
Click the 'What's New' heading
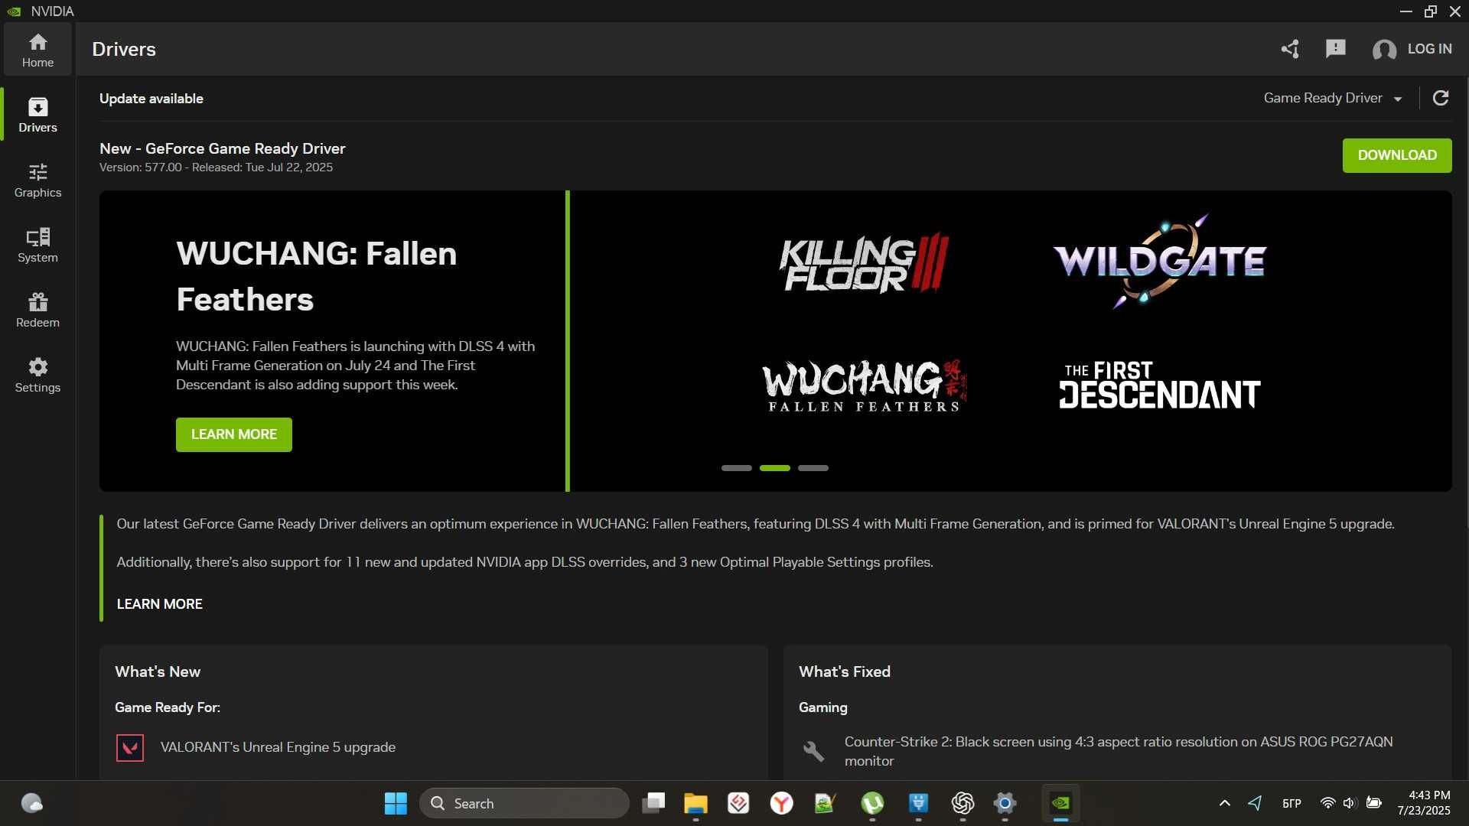pos(158,672)
